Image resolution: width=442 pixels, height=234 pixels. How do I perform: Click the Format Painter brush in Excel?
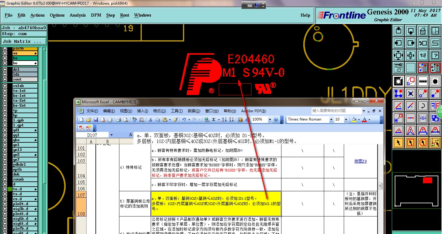pos(175,120)
